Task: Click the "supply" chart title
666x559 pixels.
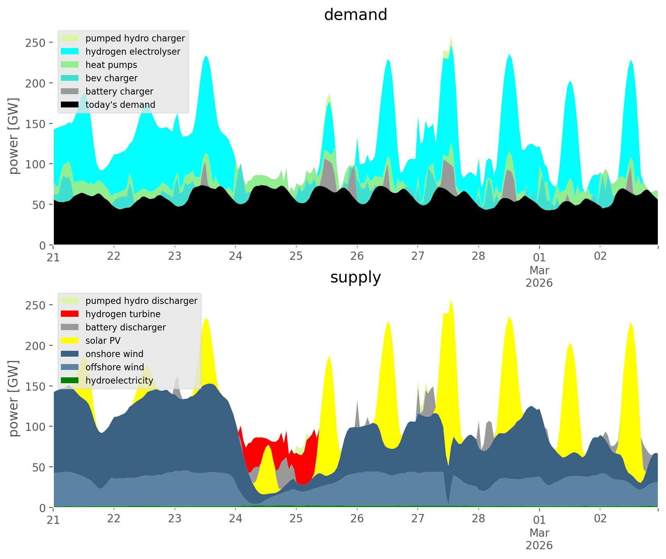Action: click(x=355, y=277)
